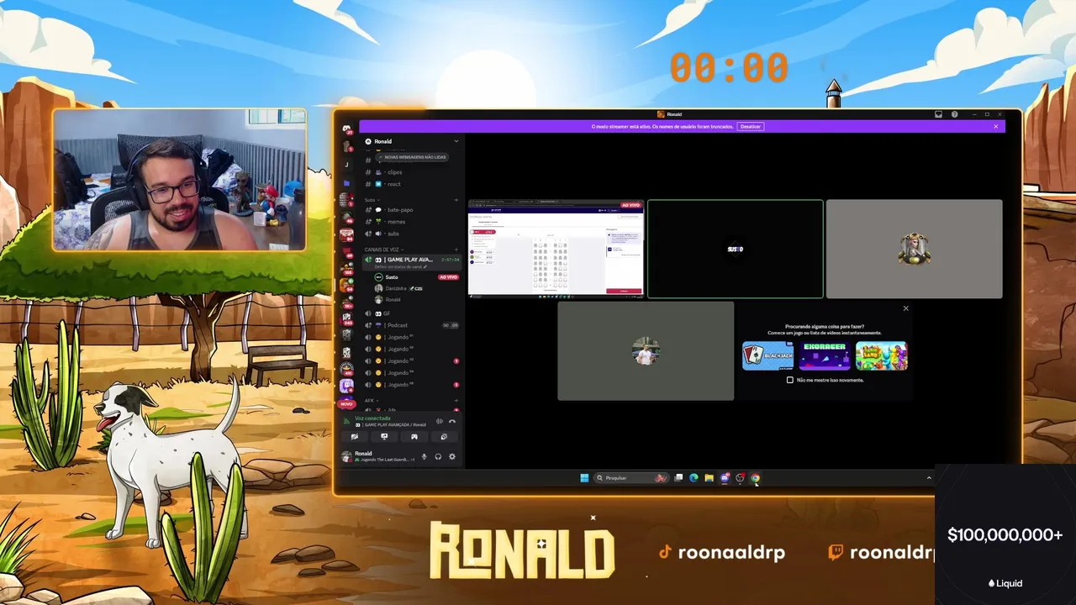The width and height of the screenshot is (1076, 605).
Task: Open Discord user settings gear
Action: click(x=452, y=456)
